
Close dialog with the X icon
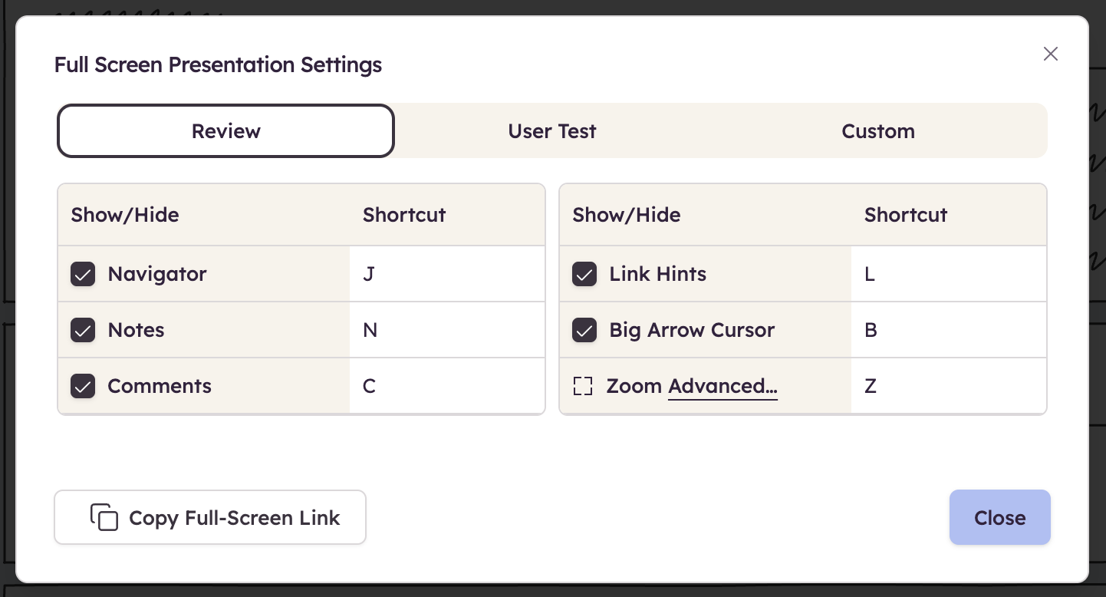1050,54
